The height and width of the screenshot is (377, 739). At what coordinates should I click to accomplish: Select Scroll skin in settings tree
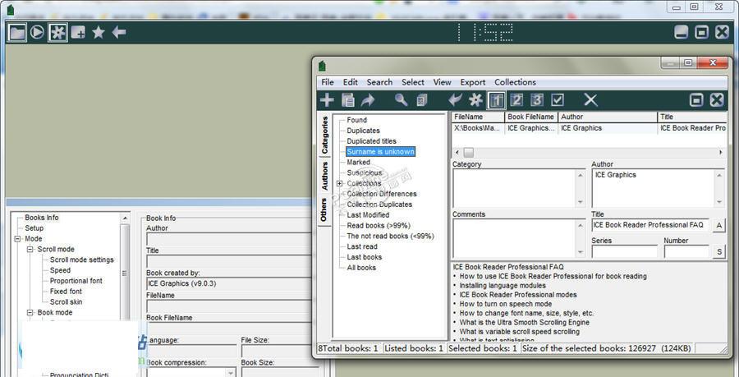pos(66,302)
